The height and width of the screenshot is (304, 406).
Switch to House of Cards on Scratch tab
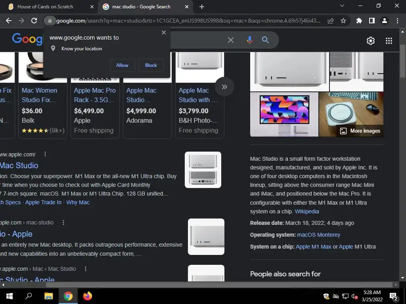(45, 7)
